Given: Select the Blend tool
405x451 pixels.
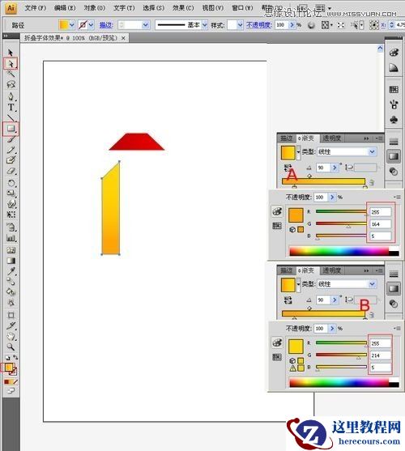Looking at the screenshot, I should [x=11, y=281].
